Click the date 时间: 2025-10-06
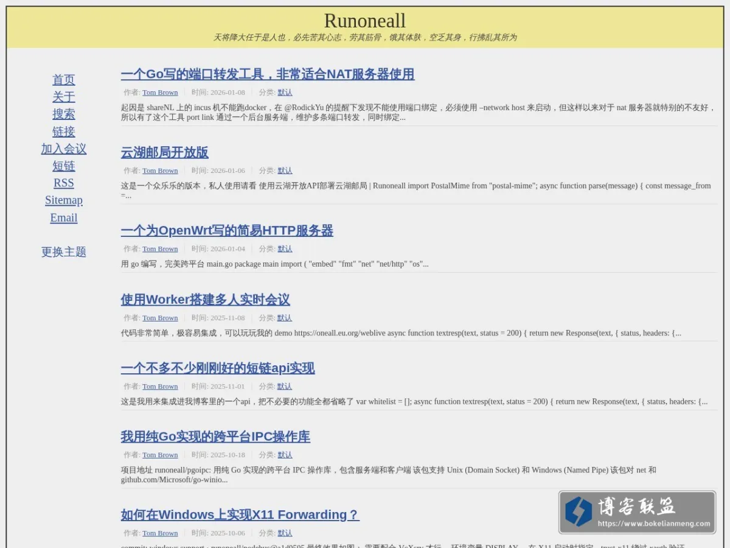 [x=218, y=533]
